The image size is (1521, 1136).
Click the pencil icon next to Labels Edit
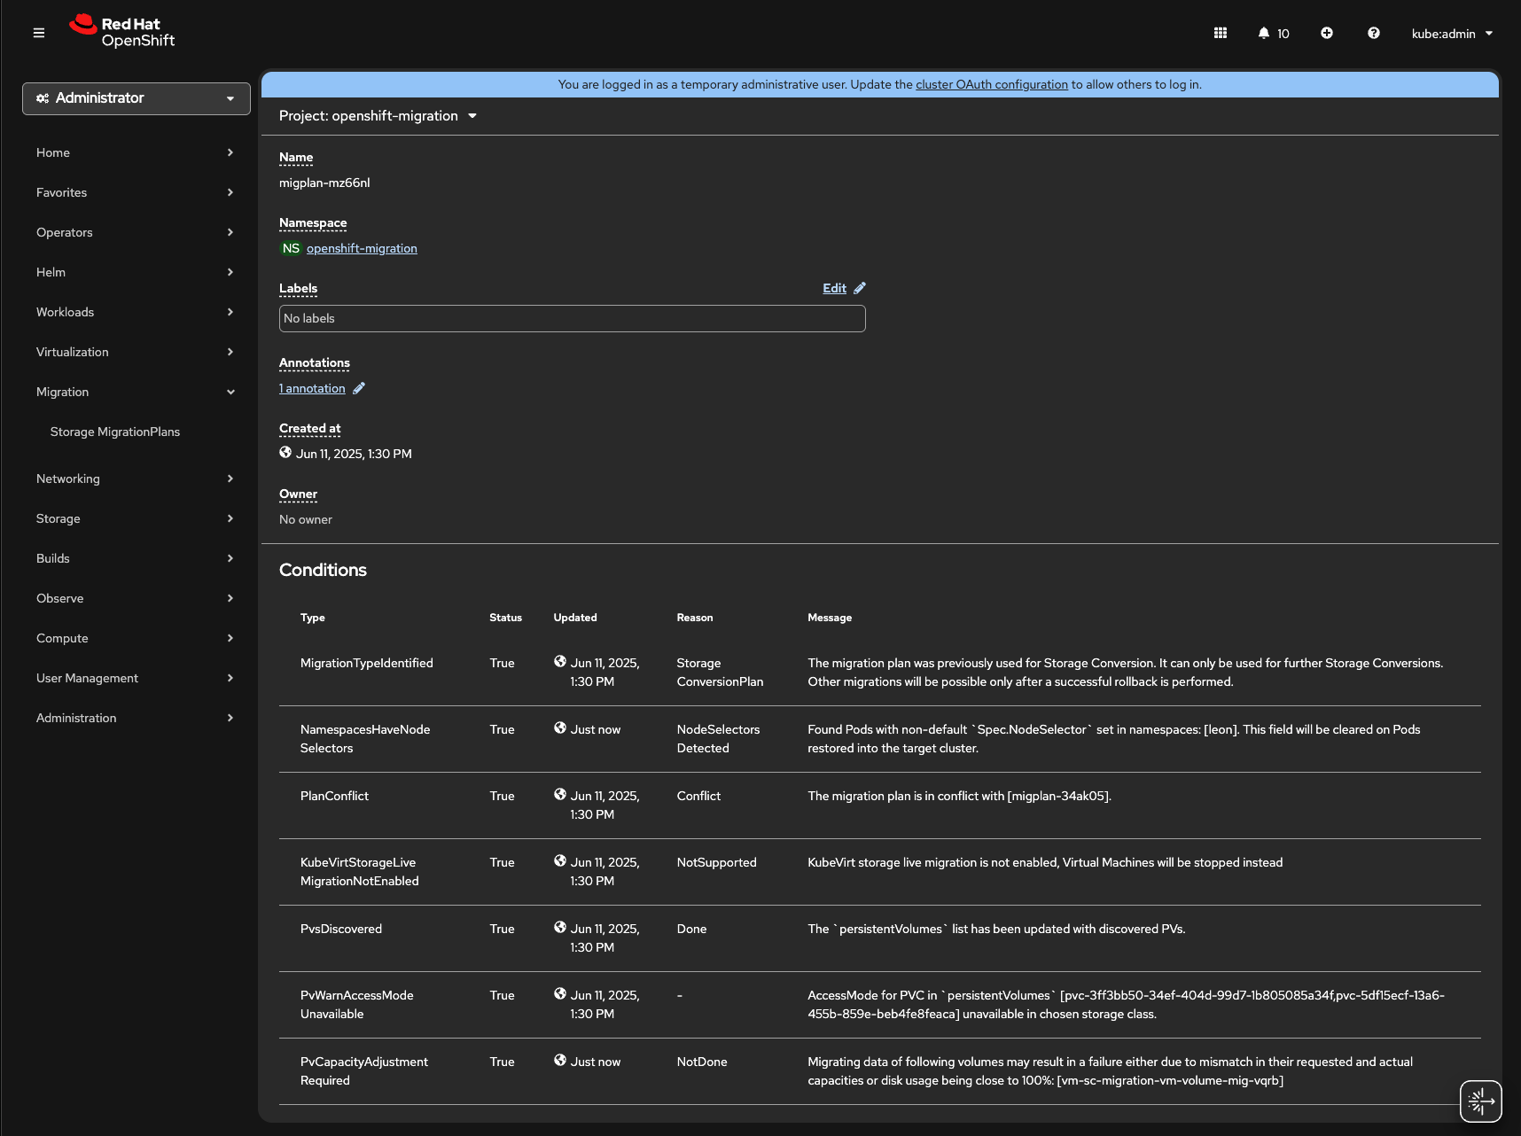pyautogui.click(x=860, y=288)
